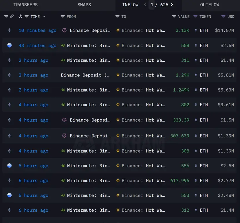Click ETH token in 308 row

tap(204, 151)
